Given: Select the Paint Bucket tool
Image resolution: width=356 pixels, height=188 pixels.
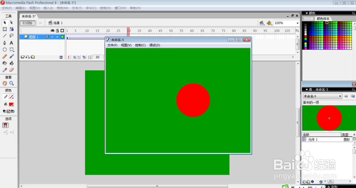Looking at the screenshot, I should coord(11,63).
